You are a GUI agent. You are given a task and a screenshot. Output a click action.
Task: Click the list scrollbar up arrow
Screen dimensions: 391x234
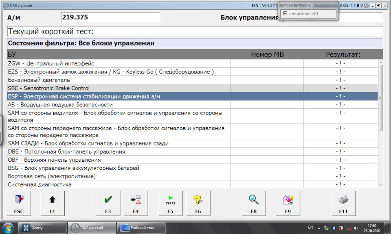[380, 62]
